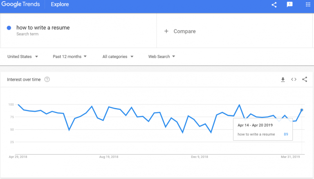Click the highlighted data point on chart
314x179 pixels.
pos(302,110)
